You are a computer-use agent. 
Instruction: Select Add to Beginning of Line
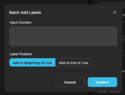point(32,62)
